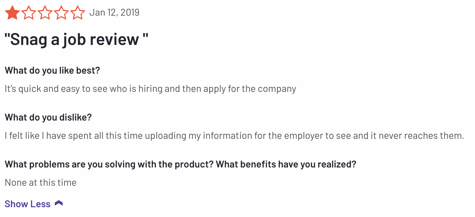Click the first filled orange star
This screenshot has height=217, width=475.
click(x=12, y=13)
